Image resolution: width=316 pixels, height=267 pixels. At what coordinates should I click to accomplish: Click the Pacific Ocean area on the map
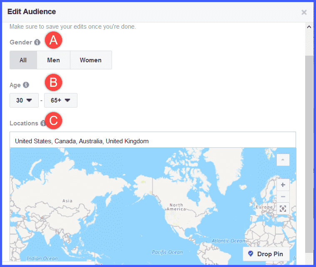click(x=167, y=252)
